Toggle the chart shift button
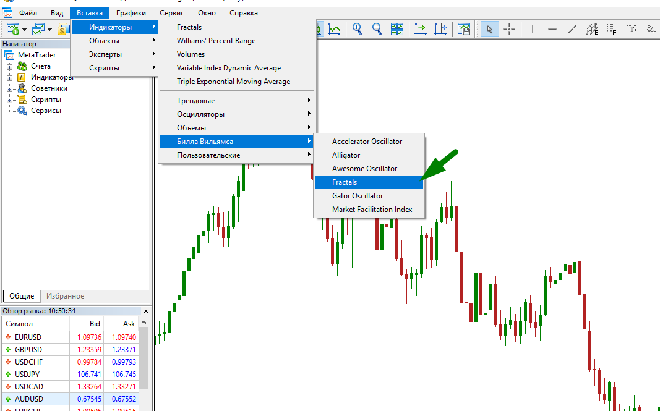Viewport: 660px width, 411px height. click(x=440, y=29)
